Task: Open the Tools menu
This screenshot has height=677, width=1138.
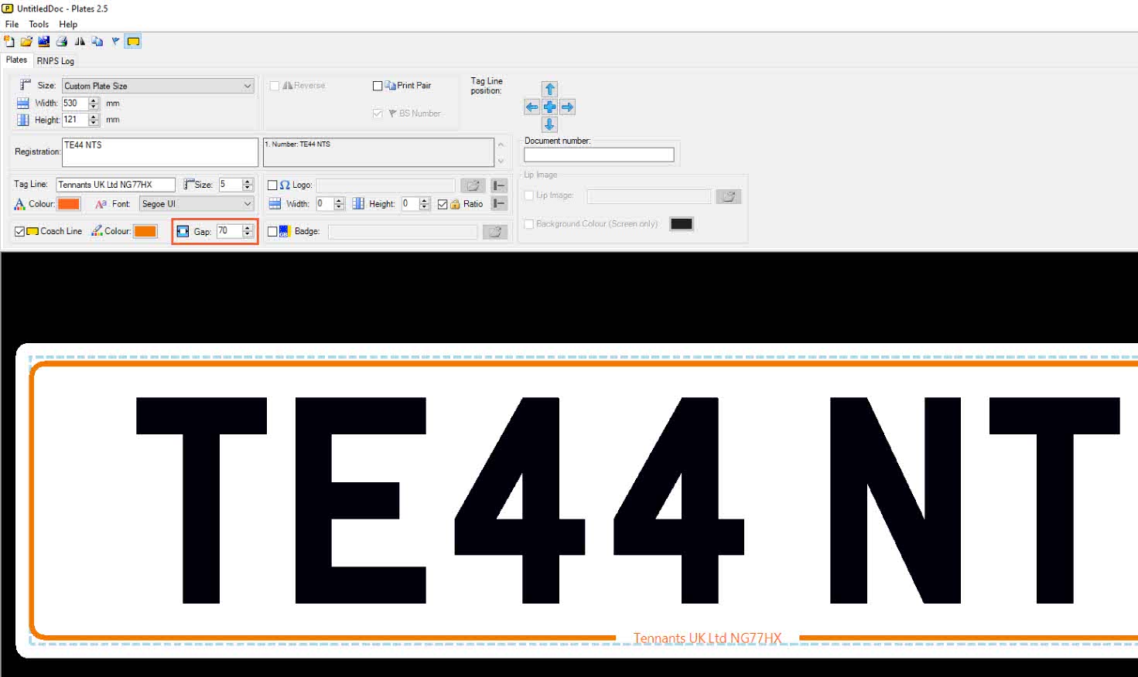Action: point(39,24)
